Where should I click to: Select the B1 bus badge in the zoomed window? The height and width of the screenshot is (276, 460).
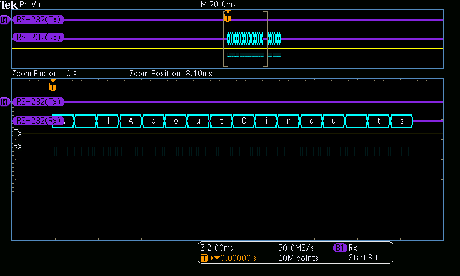click(x=5, y=102)
